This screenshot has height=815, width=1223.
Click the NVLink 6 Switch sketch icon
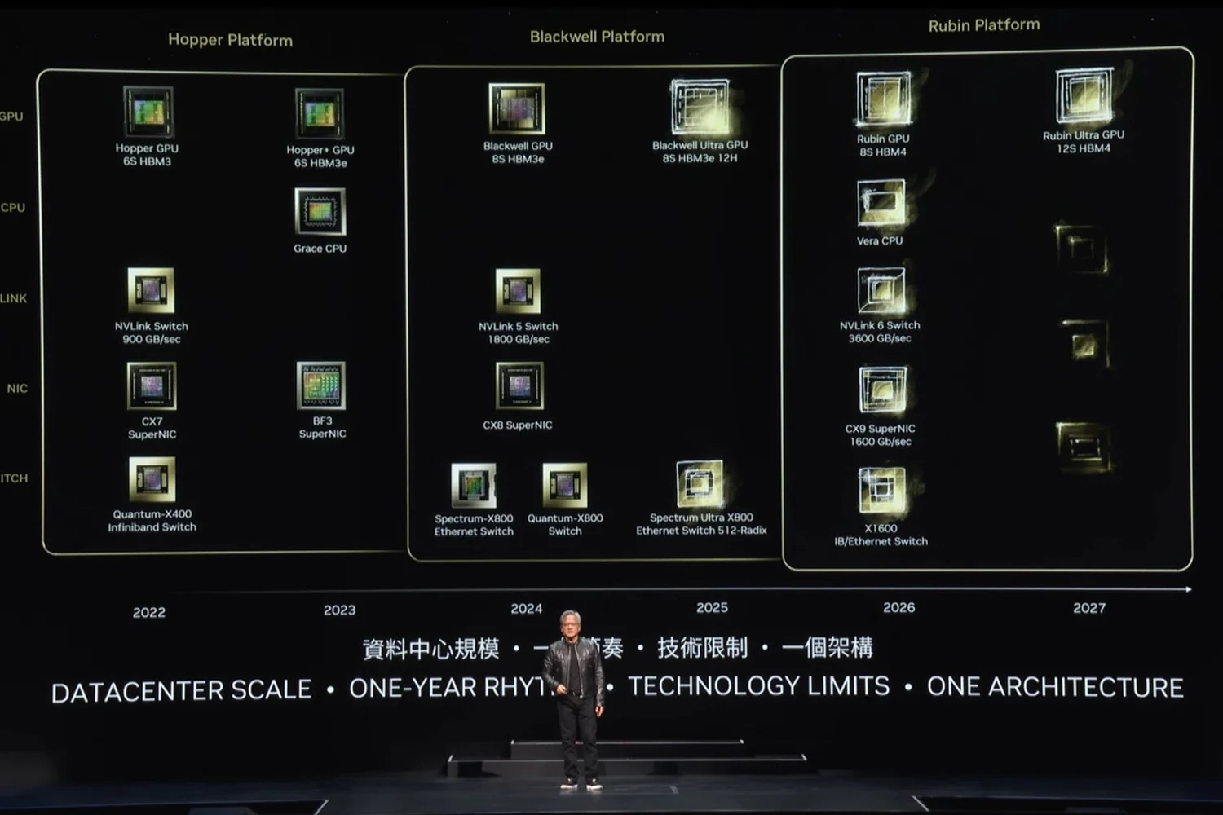point(881,290)
